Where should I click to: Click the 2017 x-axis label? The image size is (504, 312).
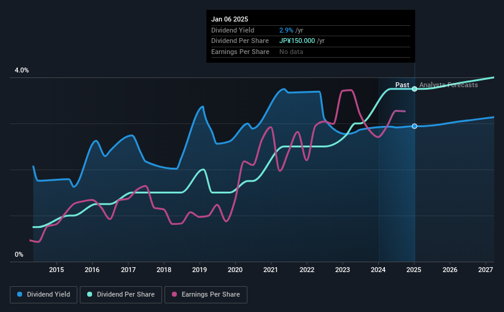tap(128, 270)
